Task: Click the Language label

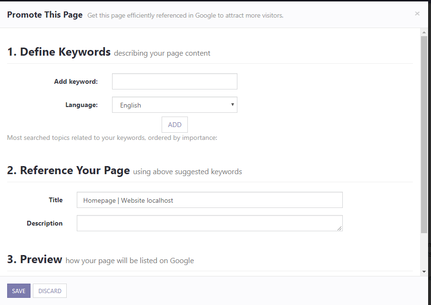Action: [82, 105]
